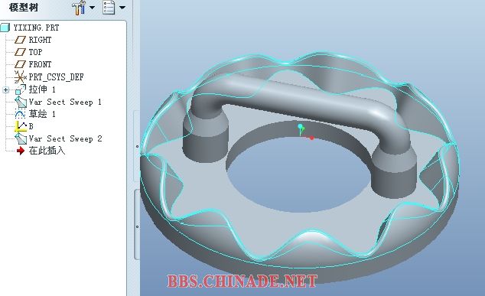This screenshot has width=485, height=296.
Task: Select the RIGHT datum plane icon
Action: (21, 40)
